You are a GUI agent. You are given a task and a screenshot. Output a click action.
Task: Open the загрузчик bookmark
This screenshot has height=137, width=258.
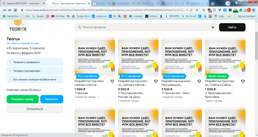[x=99, y=16]
